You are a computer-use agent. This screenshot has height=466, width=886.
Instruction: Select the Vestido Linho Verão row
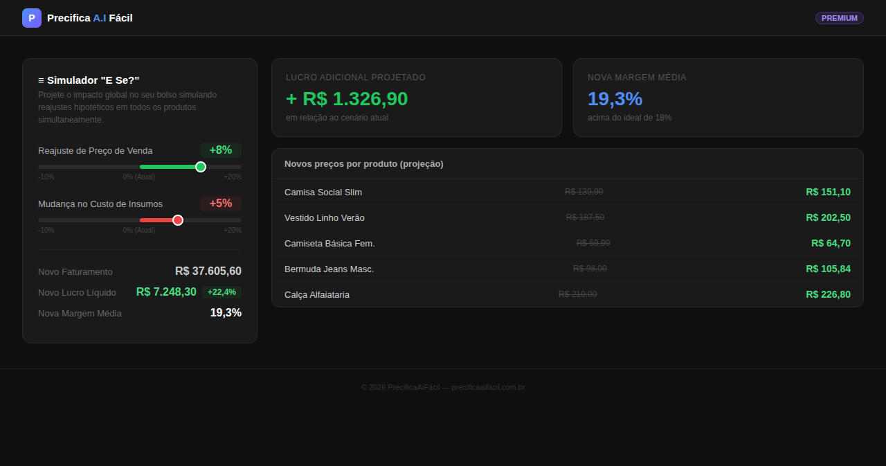[x=568, y=217]
